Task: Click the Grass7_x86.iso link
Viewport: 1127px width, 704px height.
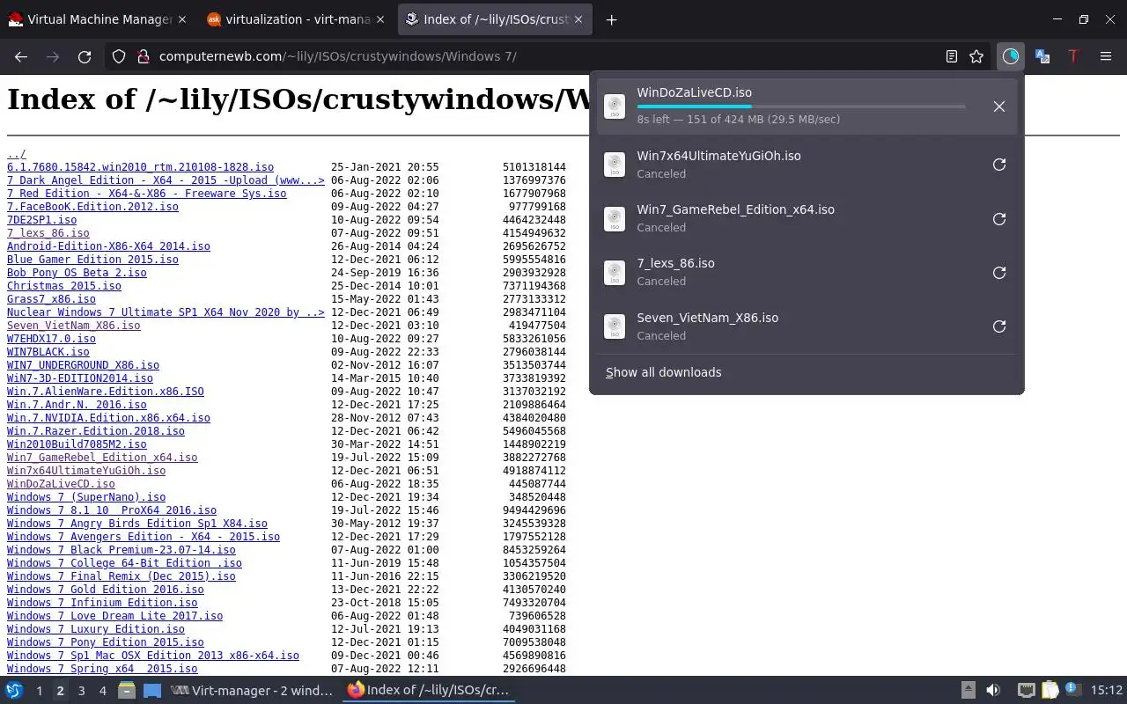Action: coord(51,299)
